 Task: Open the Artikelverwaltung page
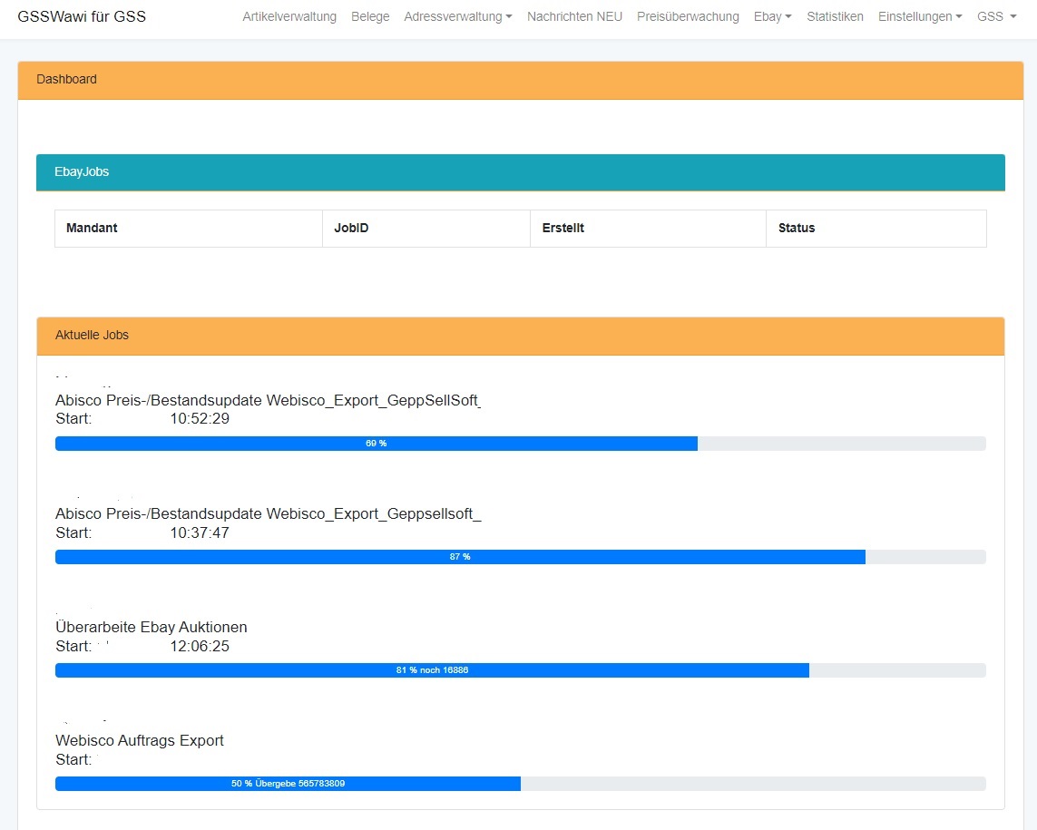[x=289, y=16]
